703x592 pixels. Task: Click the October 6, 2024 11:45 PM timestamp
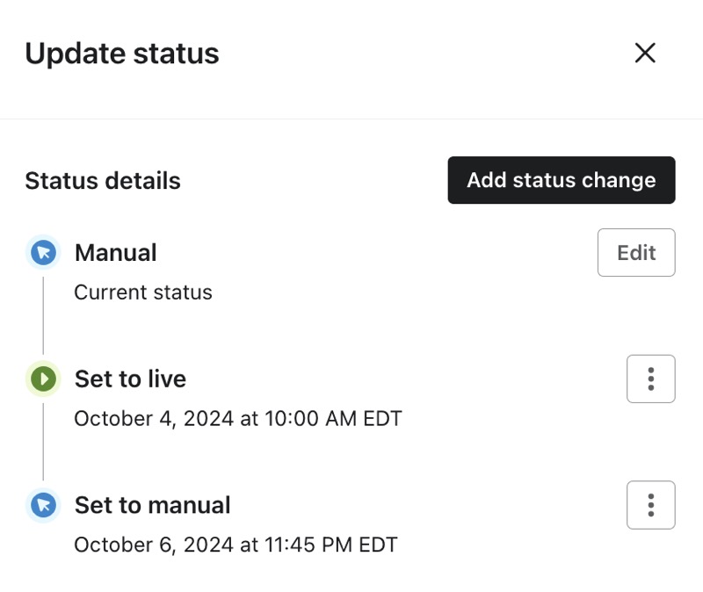point(236,545)
